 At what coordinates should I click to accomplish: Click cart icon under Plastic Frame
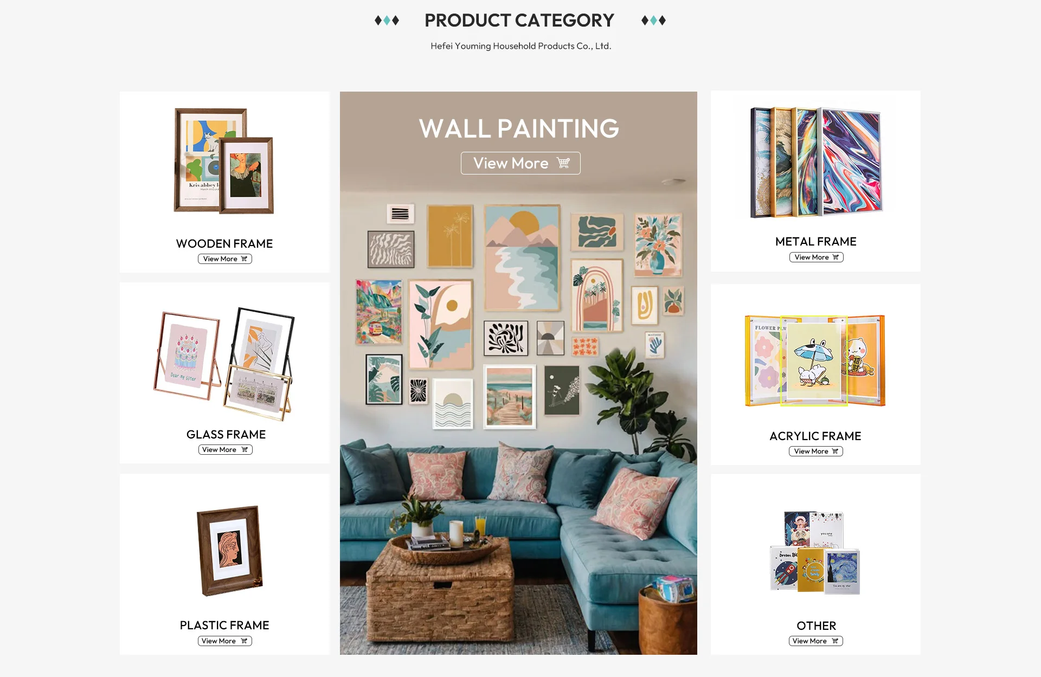(244, 641)
